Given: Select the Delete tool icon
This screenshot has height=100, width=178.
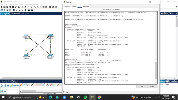Looking at the screenshot, I should [x=7, y=10].
